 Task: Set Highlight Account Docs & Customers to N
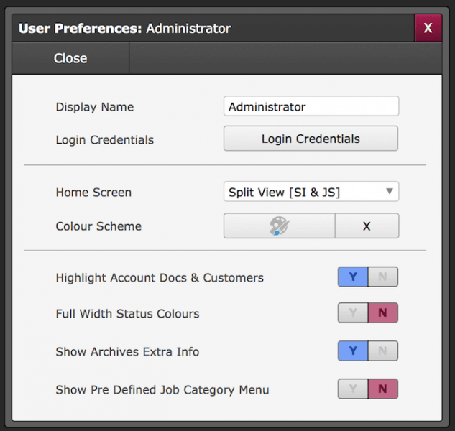(383, 277)
